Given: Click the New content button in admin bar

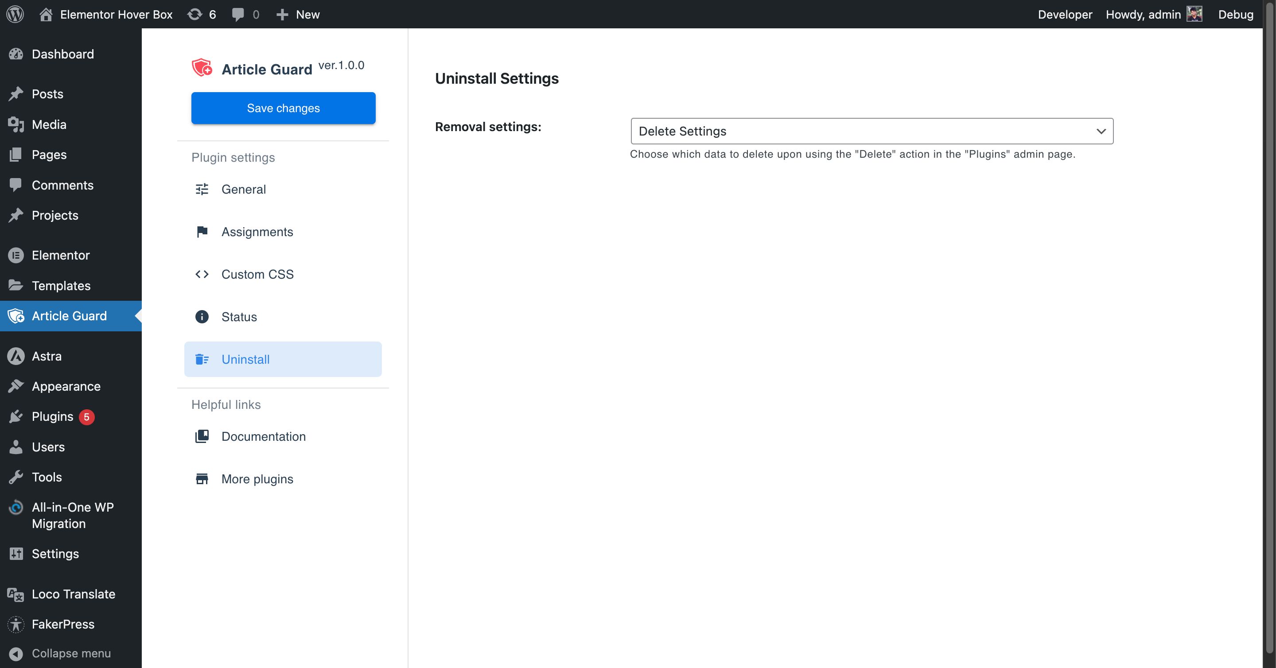Looking at the screenshot, I should [x=298, y=14].
